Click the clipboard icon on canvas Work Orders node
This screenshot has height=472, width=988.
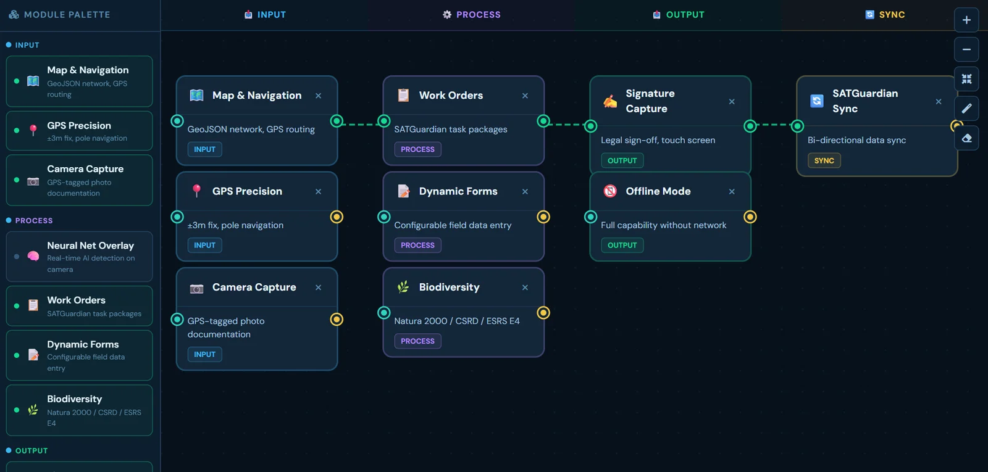(x=403, y=95)
